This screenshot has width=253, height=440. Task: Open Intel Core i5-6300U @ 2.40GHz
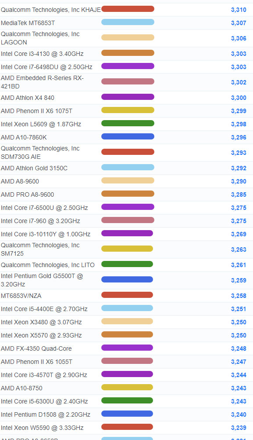click(x=44, y=402)
